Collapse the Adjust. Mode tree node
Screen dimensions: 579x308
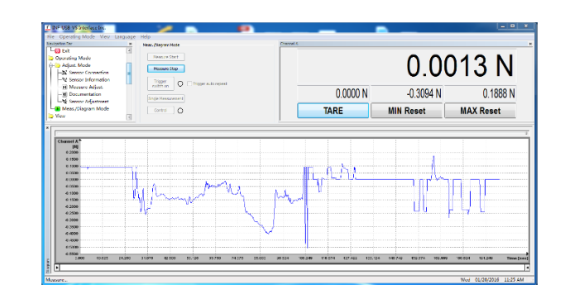pos(51,65)
